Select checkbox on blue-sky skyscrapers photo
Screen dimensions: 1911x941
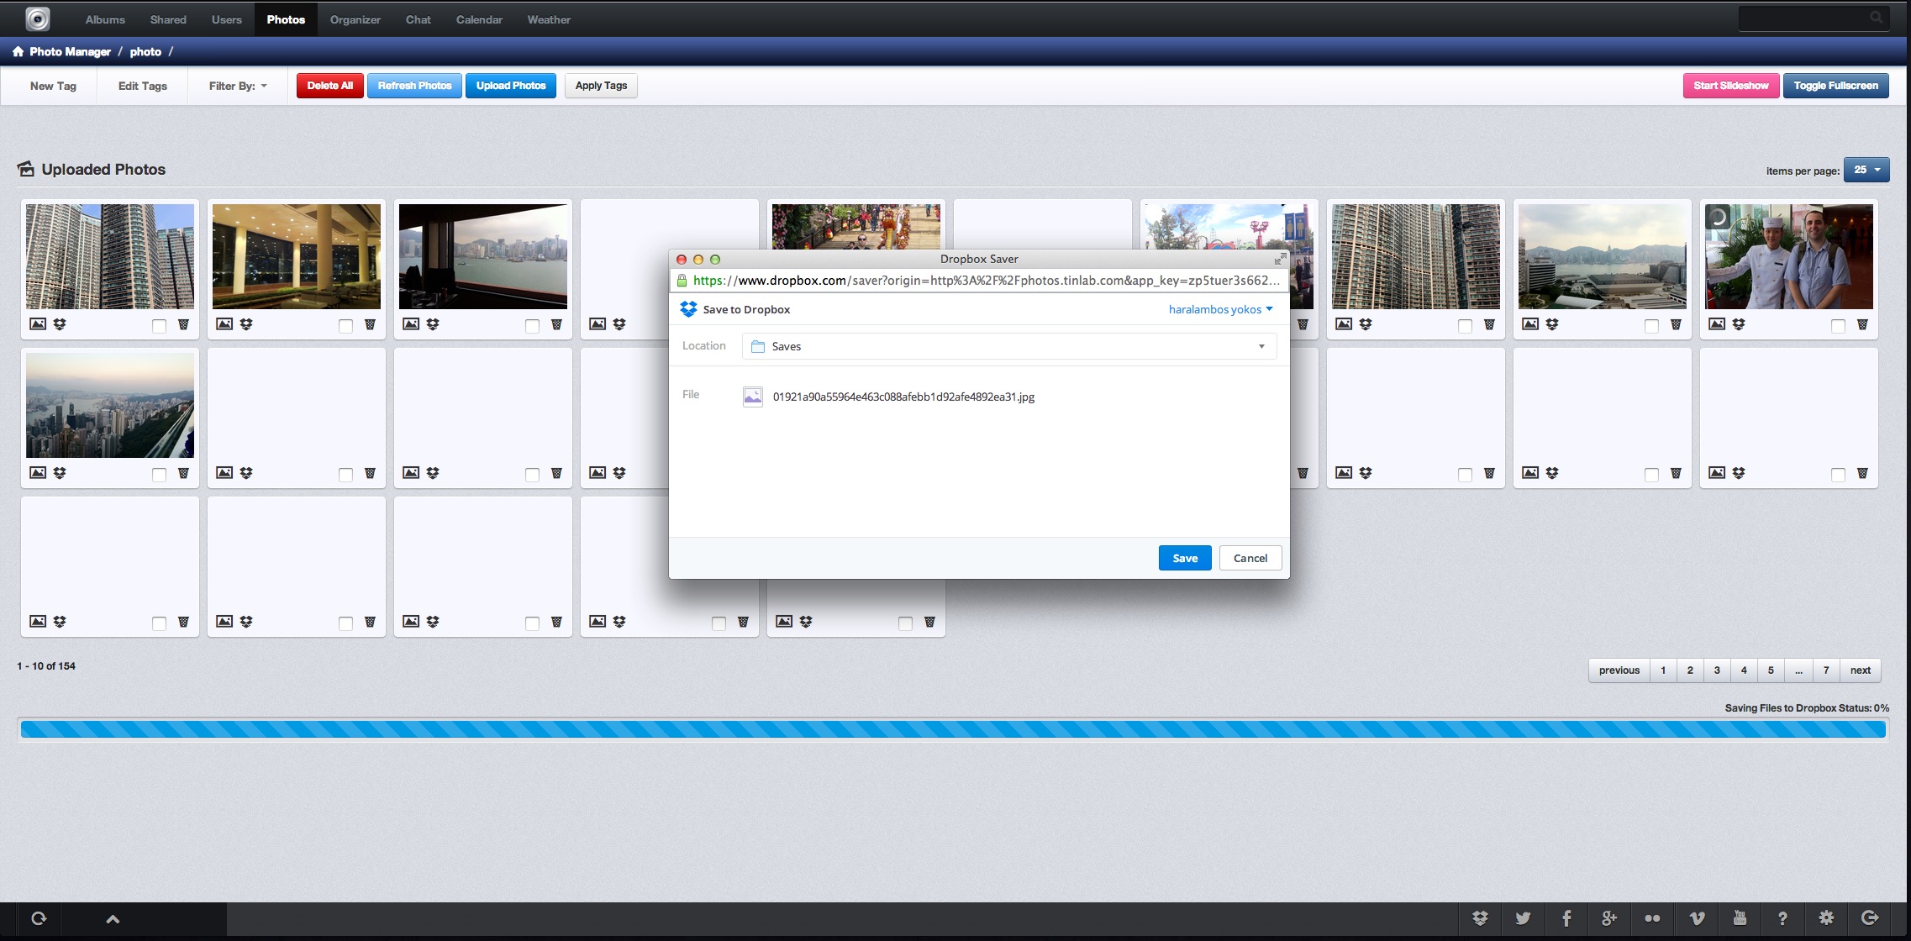pyautogui.click(x=159, y=326)
